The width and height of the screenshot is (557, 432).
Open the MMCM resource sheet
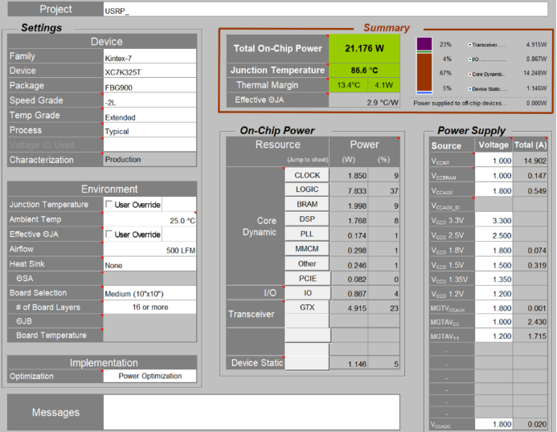pos(307,249)
